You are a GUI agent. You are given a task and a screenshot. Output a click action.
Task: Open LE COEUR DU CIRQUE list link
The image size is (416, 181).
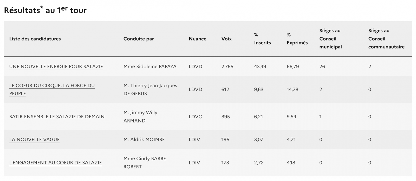(52, 86)
